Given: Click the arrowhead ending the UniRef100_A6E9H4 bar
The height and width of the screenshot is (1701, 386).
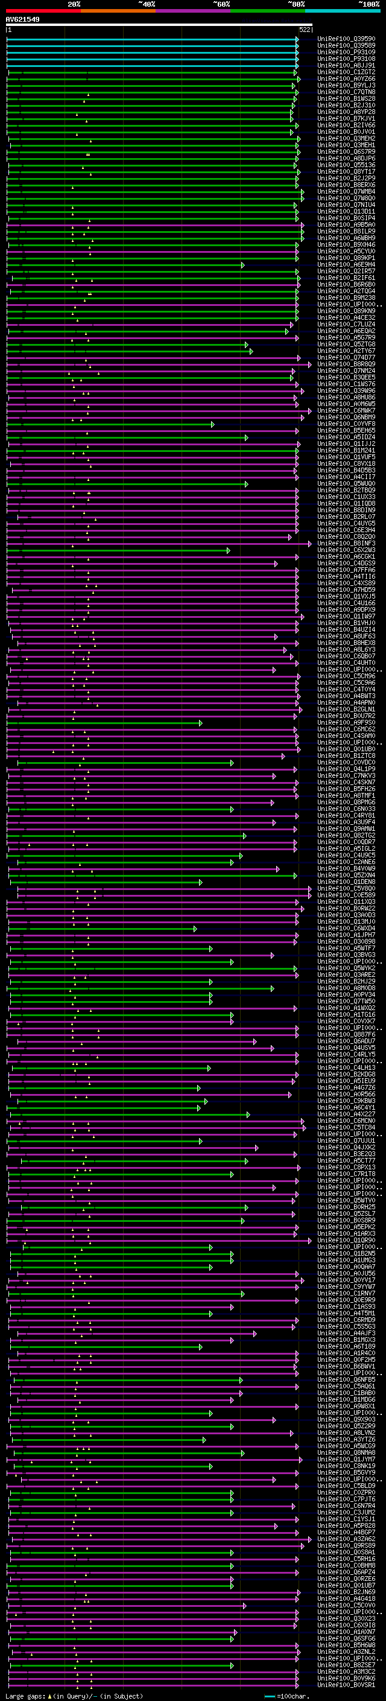Looking at the screenshot, I should 243,265.
